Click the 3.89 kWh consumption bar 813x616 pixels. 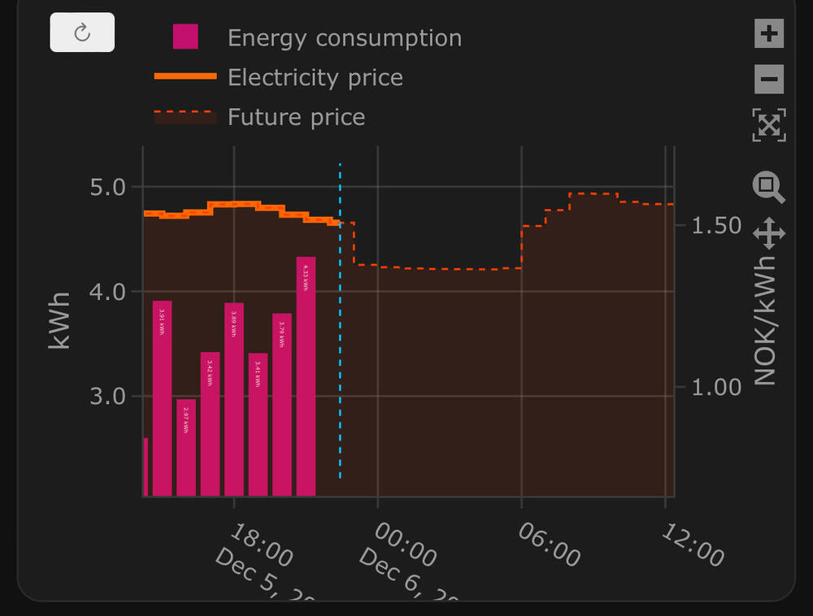(234, 399)
